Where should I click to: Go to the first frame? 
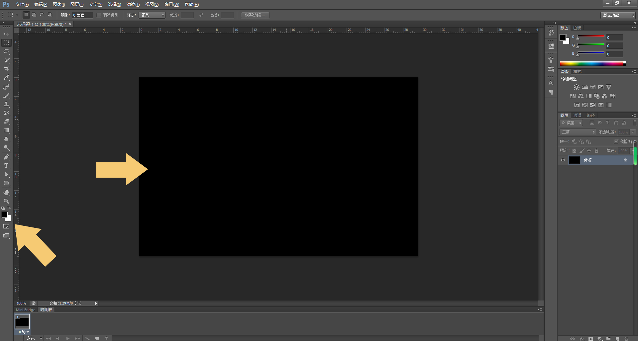pos(49,339)
